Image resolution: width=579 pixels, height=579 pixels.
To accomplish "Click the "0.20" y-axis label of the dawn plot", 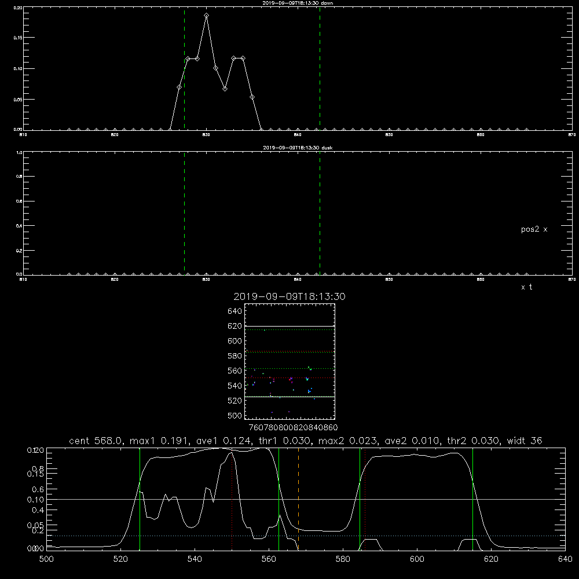I will coord(18,8).
